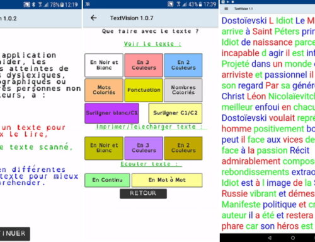
Task: Tap blue word 'Christ' in colored text
Action: click(x=233, y=97)
